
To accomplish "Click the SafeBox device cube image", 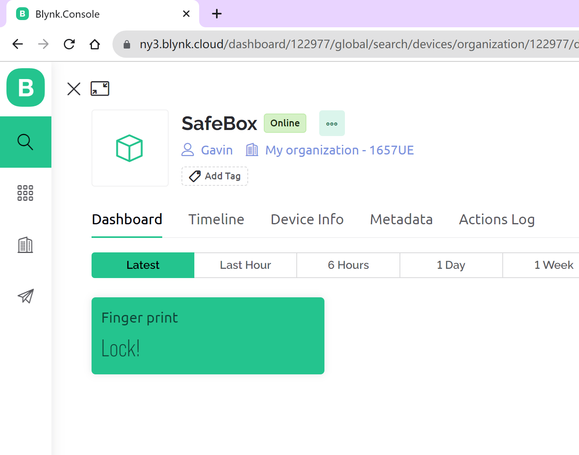I will [x=130, y=148].
